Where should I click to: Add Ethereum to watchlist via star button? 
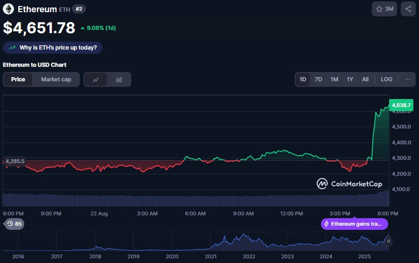click(x=384, y=9)
